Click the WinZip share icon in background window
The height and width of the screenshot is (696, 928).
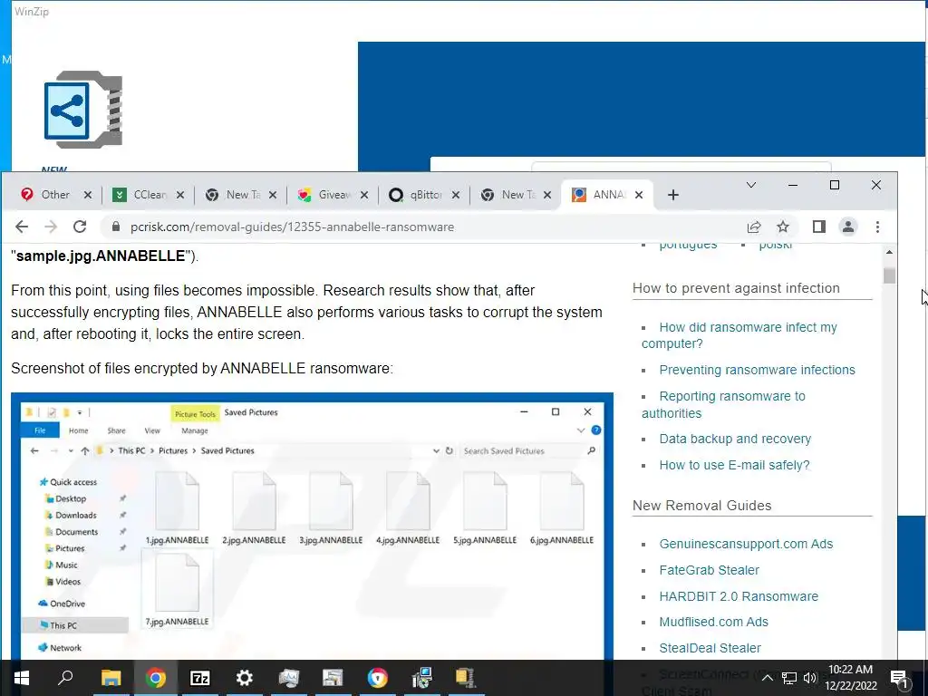tap(82, 110)
